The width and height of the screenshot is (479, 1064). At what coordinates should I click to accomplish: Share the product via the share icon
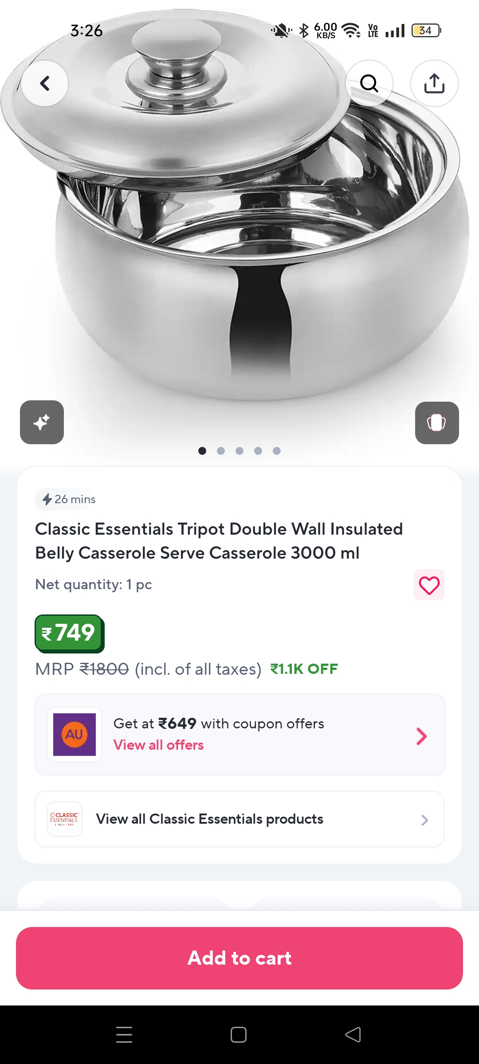434,83
